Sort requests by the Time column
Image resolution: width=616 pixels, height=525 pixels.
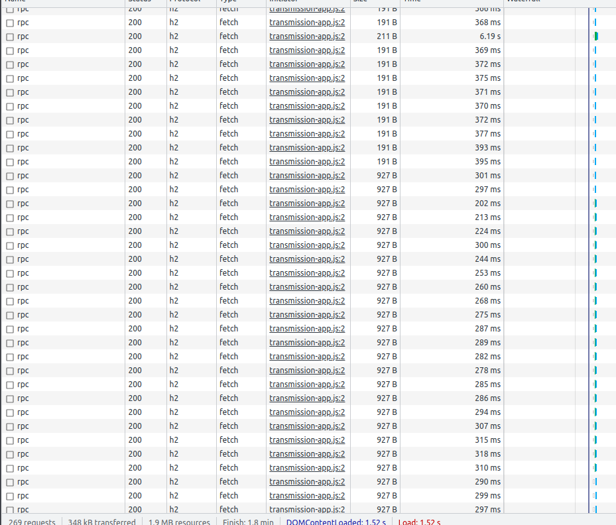tap(412, 1)
